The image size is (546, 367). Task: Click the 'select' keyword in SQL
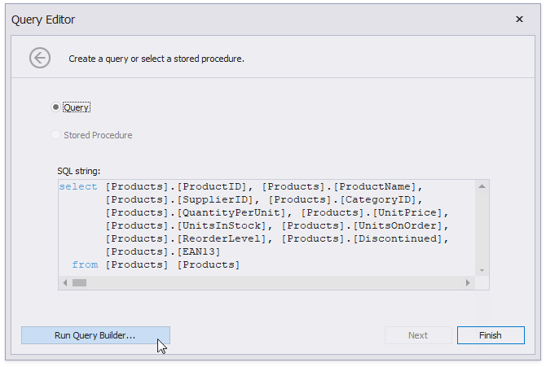click(x=78, y=187)
